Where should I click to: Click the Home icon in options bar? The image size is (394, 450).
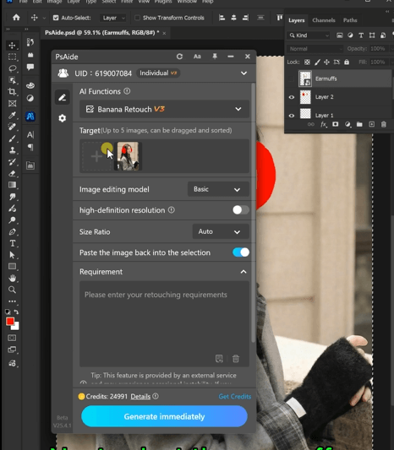tap(16, 18)
